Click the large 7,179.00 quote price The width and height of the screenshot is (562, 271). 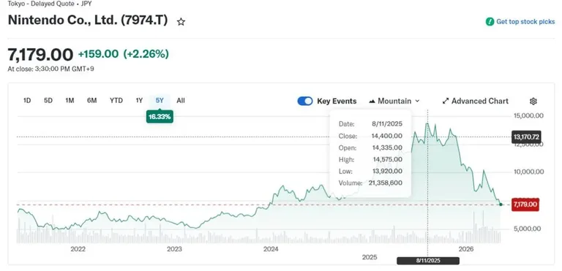coord(40,55)
